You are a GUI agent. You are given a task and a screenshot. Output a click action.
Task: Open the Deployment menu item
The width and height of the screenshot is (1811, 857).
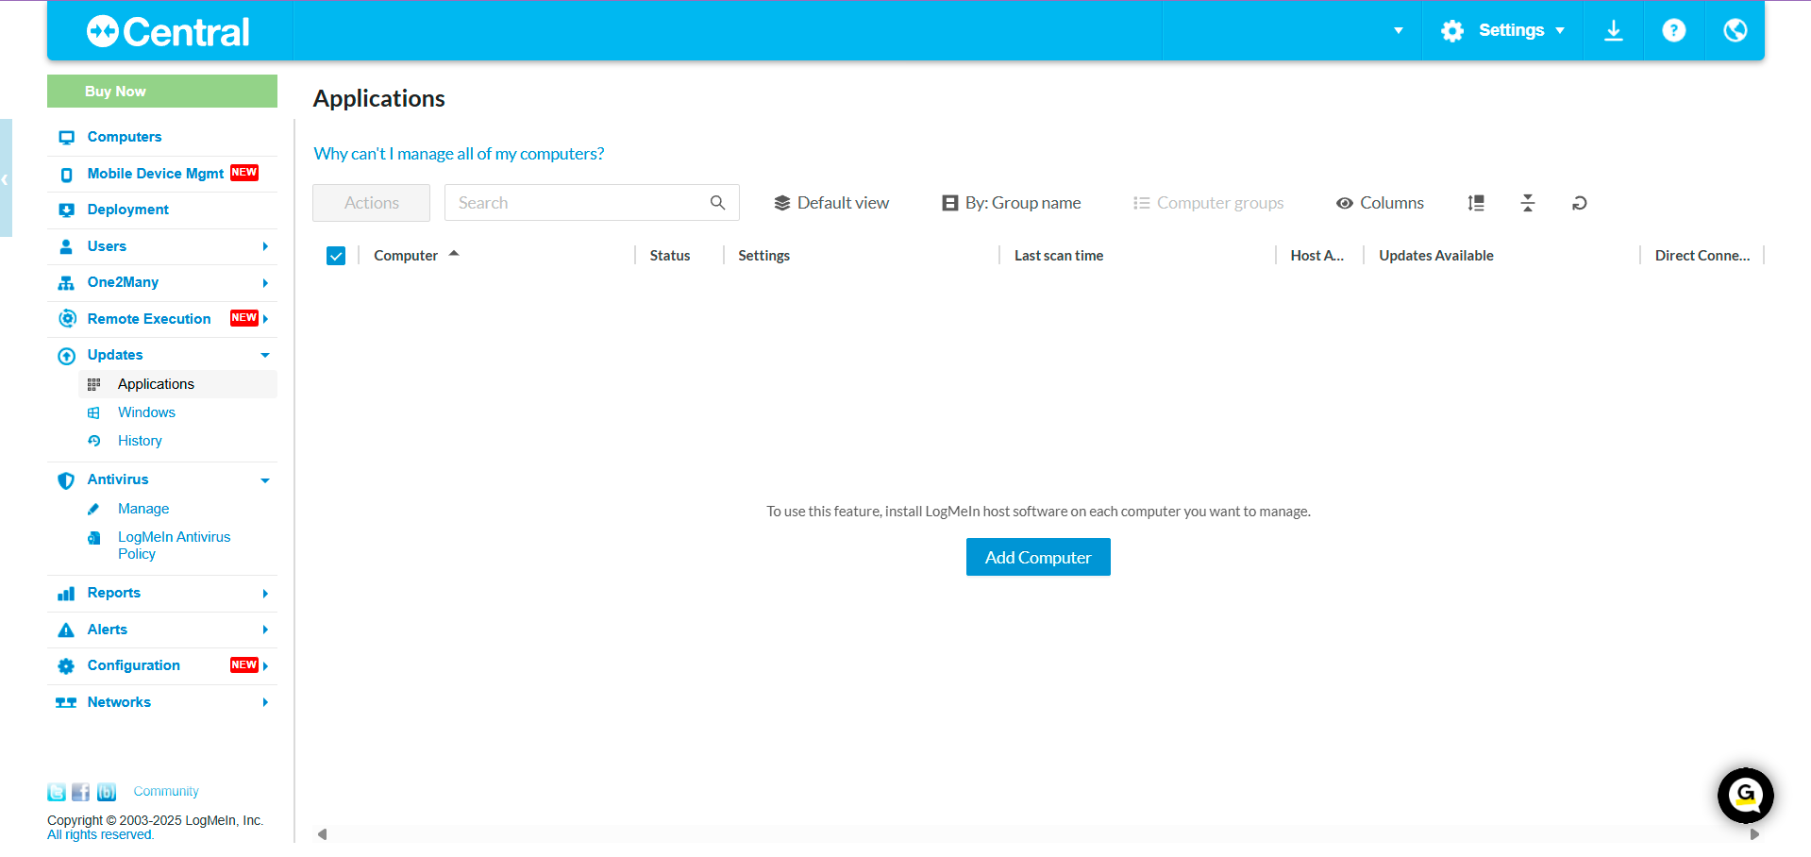pyautogui.click(x=128, y=210)
